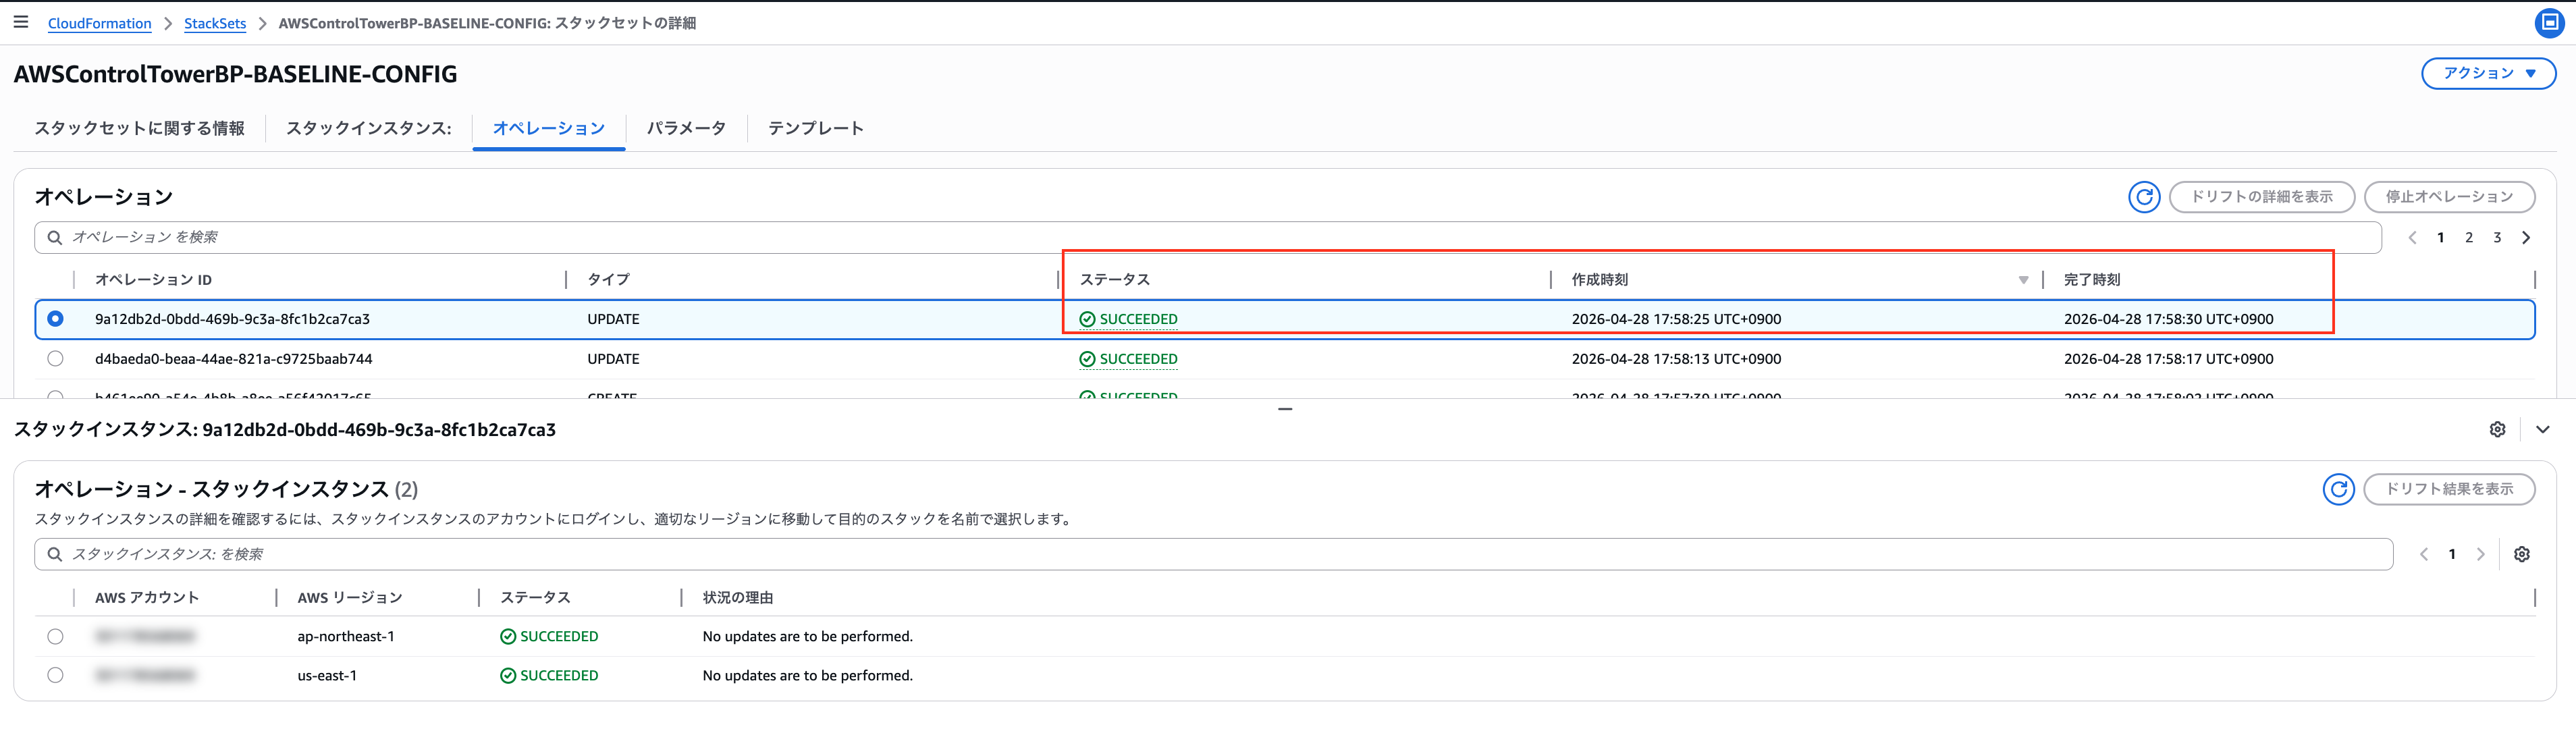Viewport: 2576px width, 756px height.
Task: Click the SUCCEEDED status for us-east-1
Action: pos(549,676)
